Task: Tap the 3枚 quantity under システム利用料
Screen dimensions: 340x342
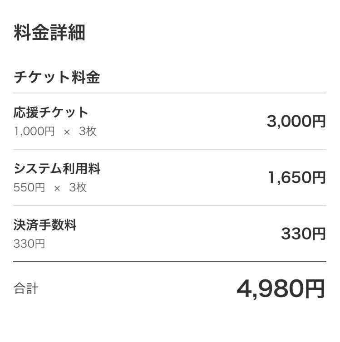Action: (78, 188)
